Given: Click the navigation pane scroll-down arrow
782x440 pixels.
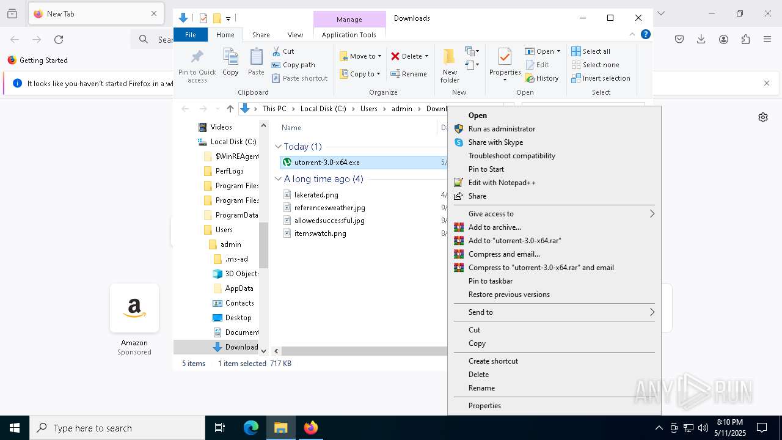Looking at the screenshot, I should pyautogui.click(x=264, y=351).
